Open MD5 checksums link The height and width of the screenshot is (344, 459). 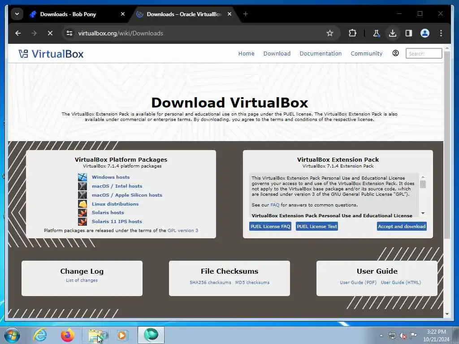(x=252, y=283)
